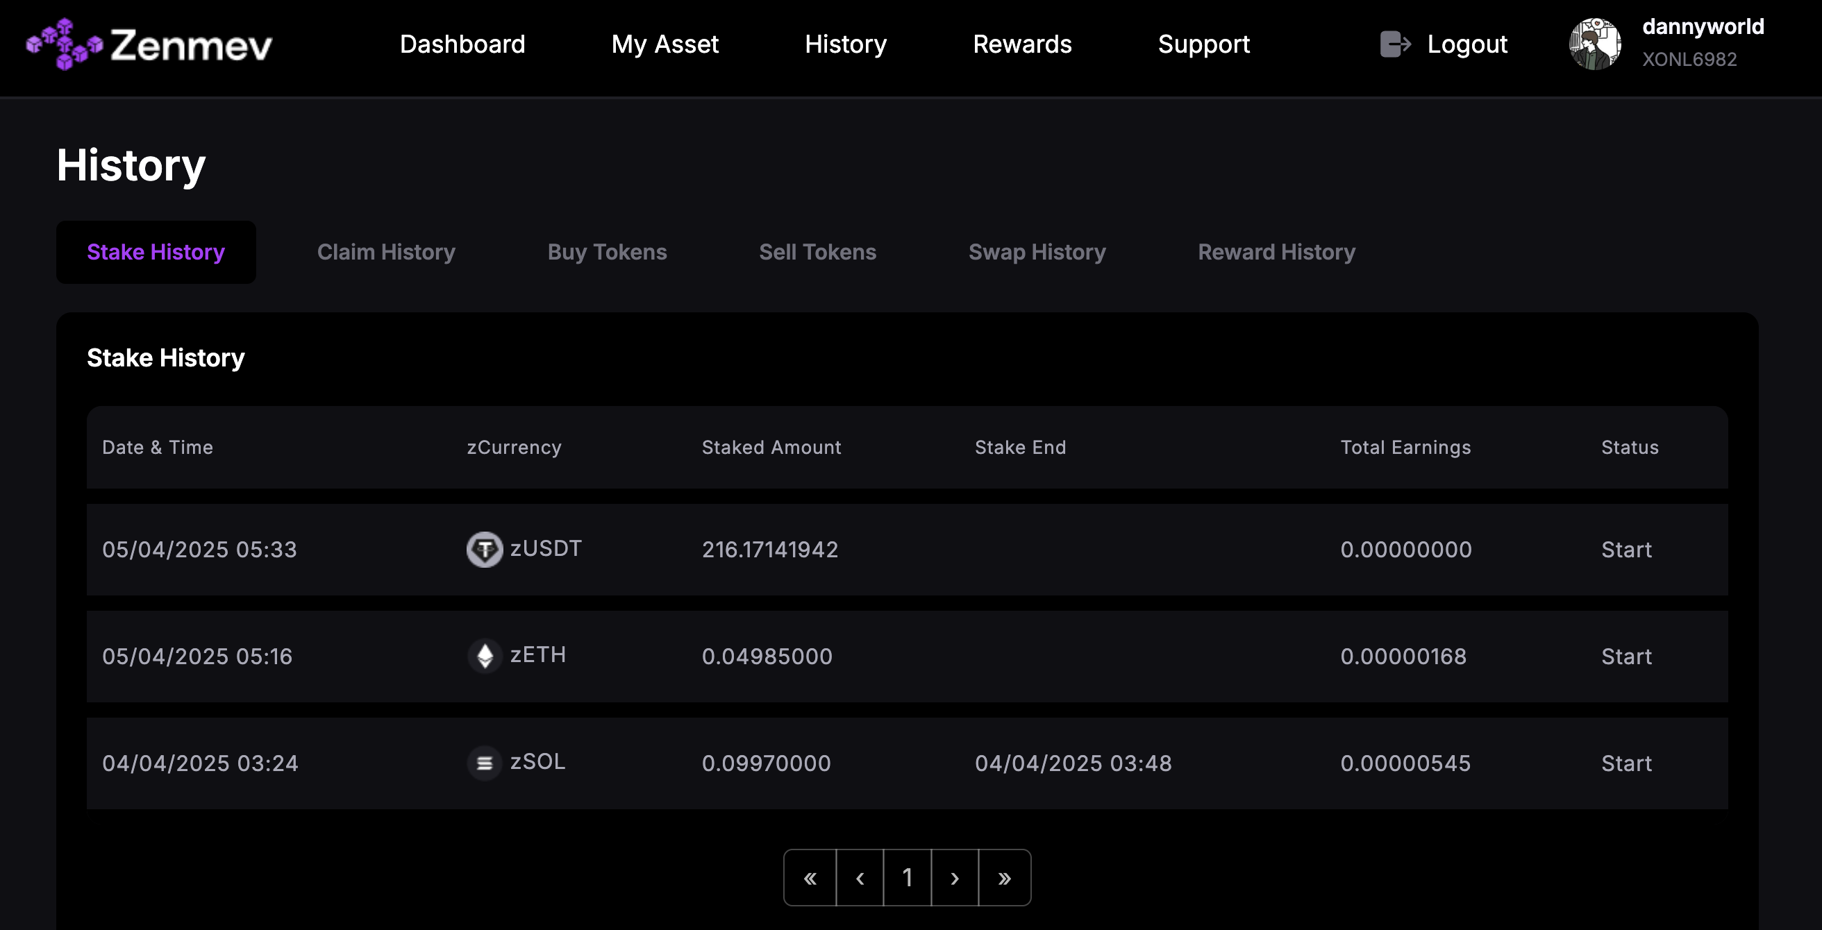The width and height of the screenshot is (1822, 930).
Task: Click the zUSDT currency label
Action: [x=546, y=548]
